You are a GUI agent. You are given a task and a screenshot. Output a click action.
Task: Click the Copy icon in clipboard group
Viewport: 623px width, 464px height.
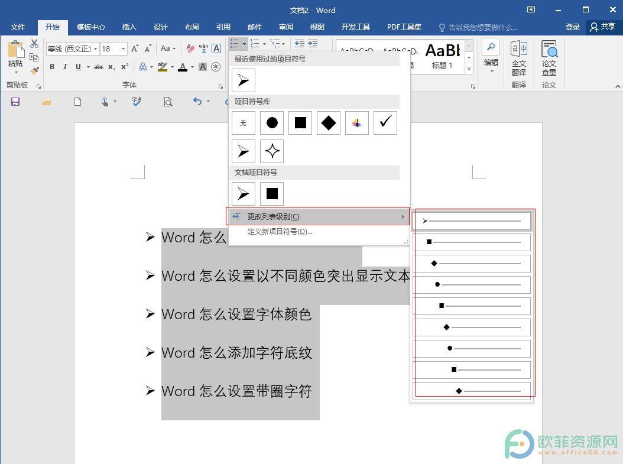point(34,57)
